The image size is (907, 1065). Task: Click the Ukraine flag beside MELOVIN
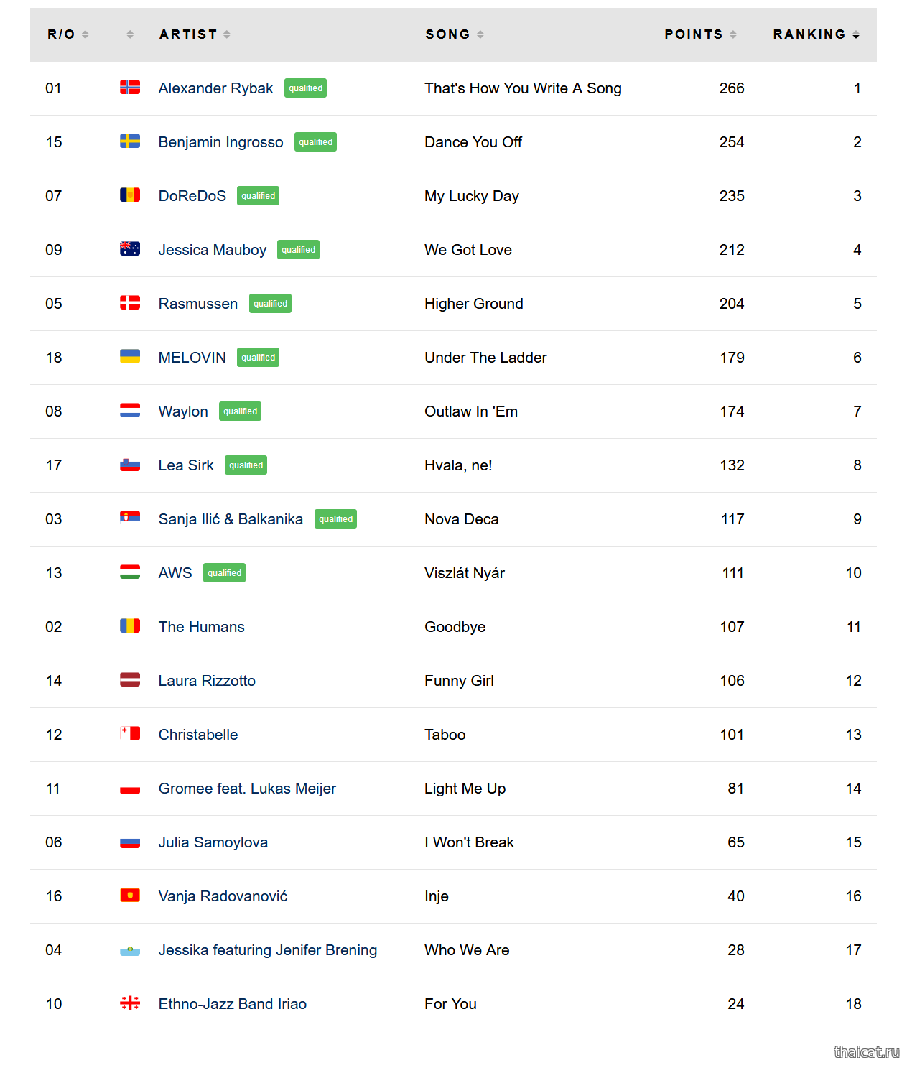pyautogui.click(x=130, y=357)
